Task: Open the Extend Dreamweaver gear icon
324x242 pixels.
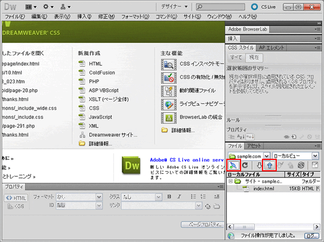Action: 48,7
